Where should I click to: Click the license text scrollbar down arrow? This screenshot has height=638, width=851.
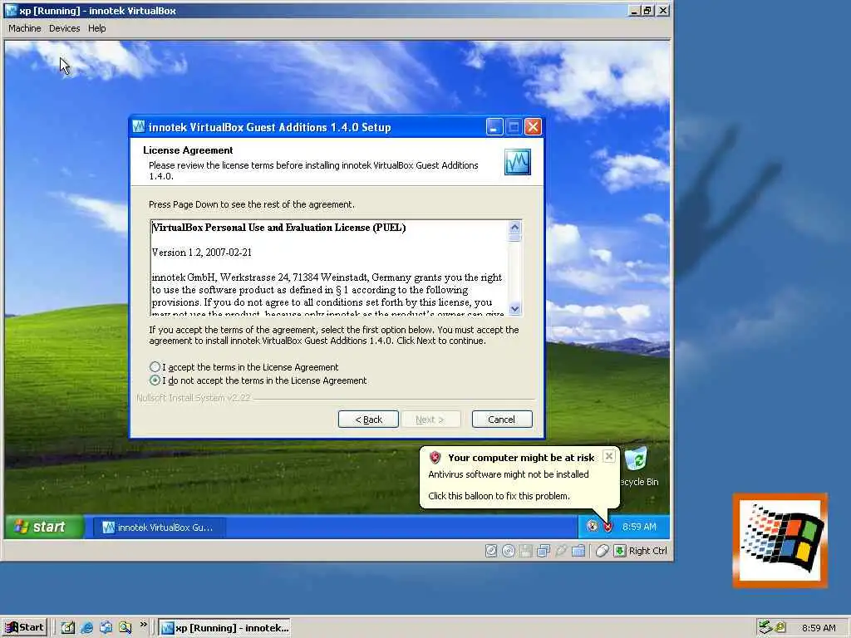point(515,309)
